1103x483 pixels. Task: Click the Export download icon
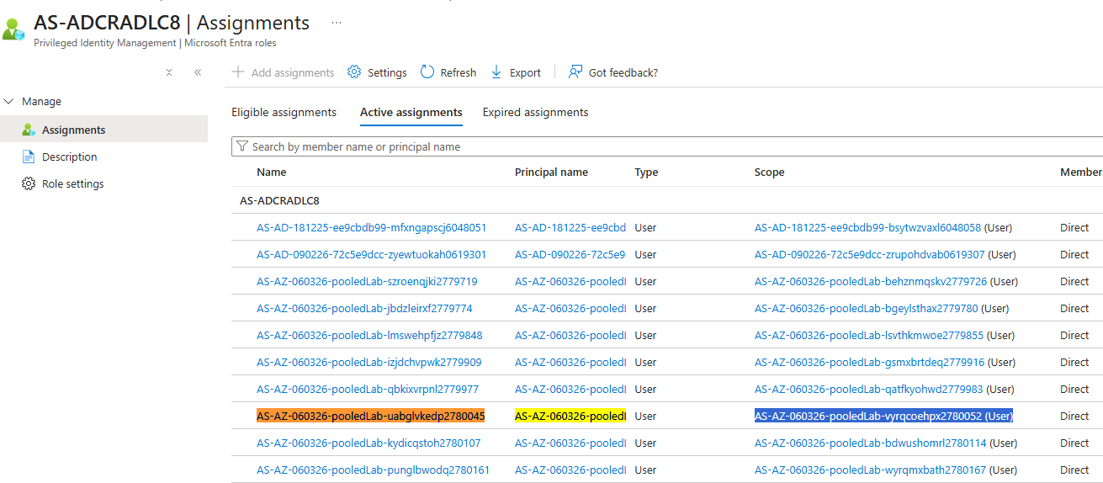coord(496,72)
